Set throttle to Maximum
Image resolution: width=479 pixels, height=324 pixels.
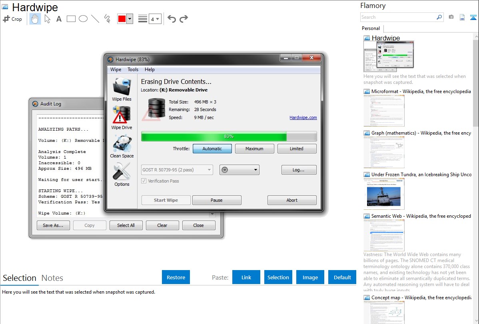coord(254,149)
